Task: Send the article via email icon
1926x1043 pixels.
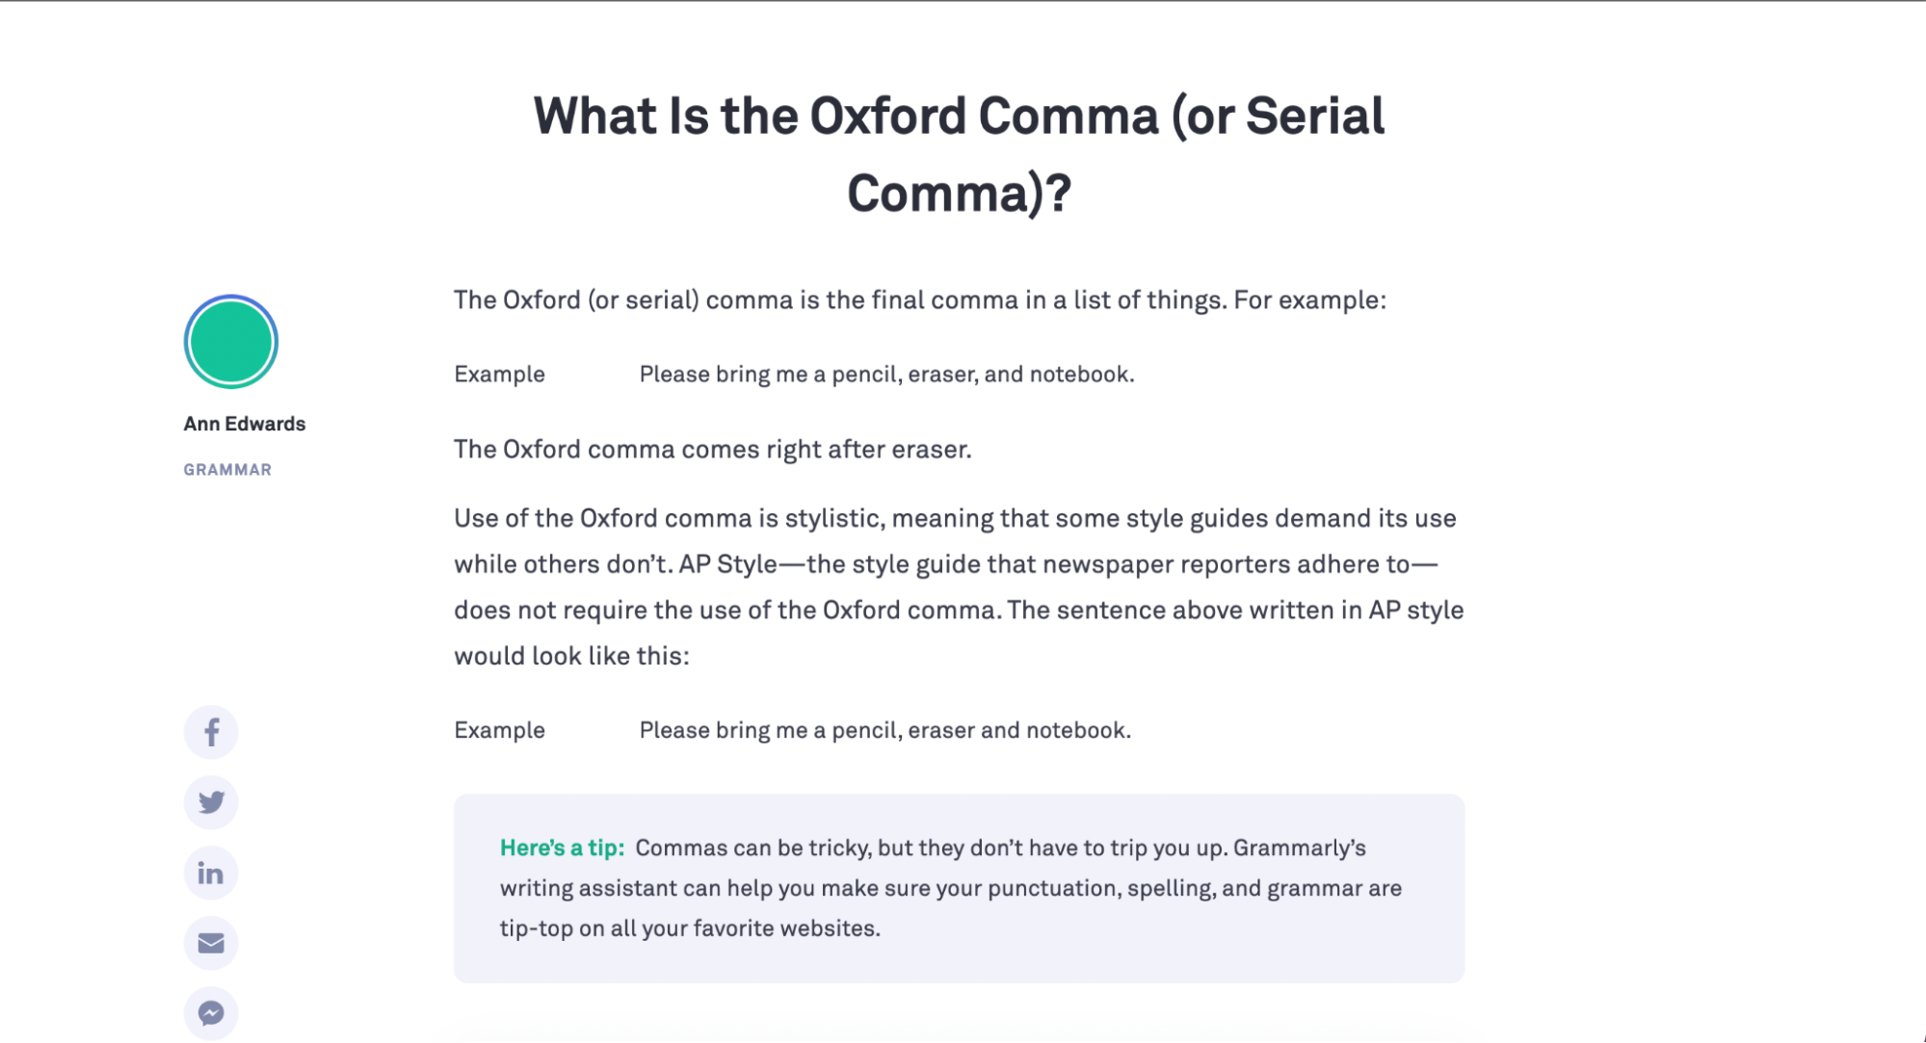Action: tap(211, 943)
